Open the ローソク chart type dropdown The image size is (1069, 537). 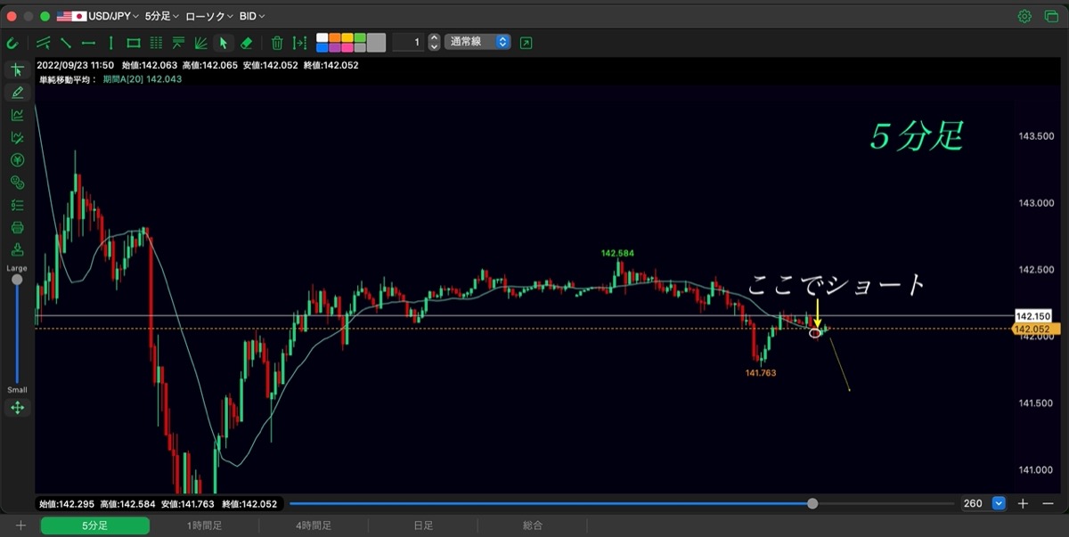pyautogui.click(x=209, y=16)
